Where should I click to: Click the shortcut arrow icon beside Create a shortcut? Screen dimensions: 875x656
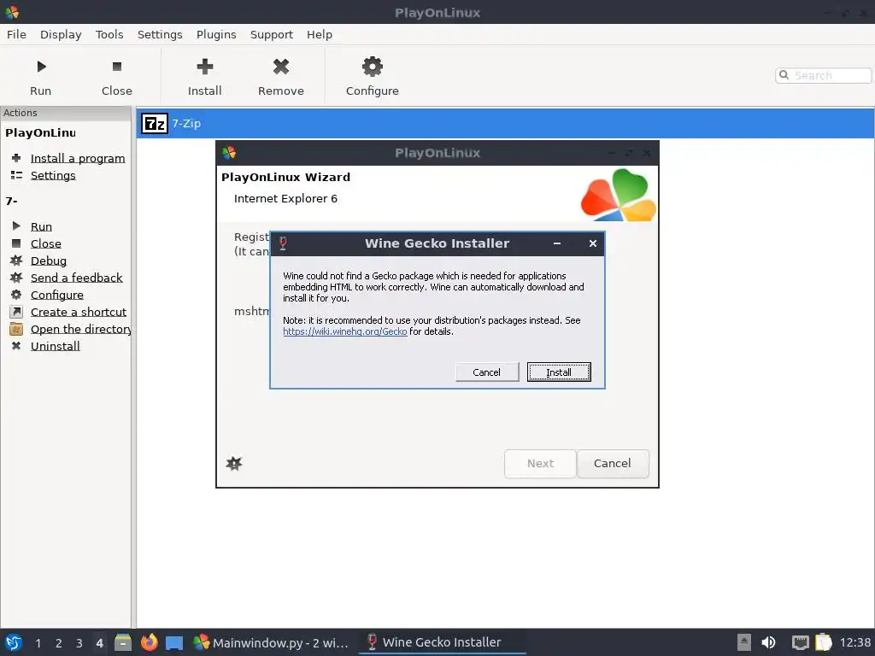tap(16, 312)
